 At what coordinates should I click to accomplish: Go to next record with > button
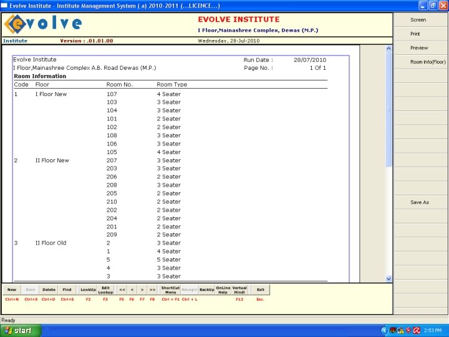coord(142,290)
